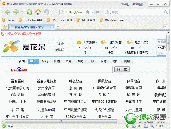The width and height of the screenshot is (171, 129).
Task: Click the 密码 password field
Action: pyautogui.click(x=162, y=53)
